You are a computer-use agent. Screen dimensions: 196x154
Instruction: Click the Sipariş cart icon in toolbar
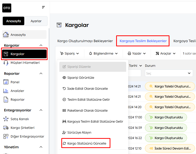point(62,54)
